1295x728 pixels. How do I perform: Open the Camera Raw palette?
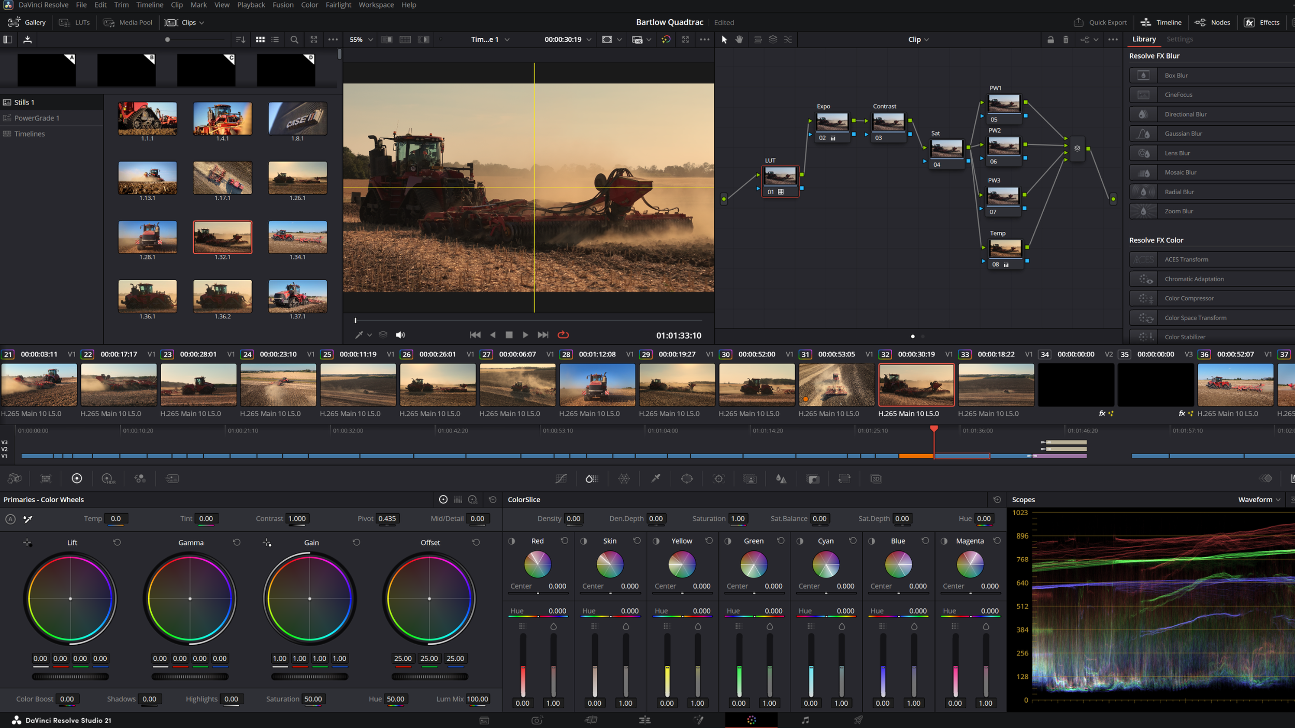pyautogui.click(x=15, y=479)
